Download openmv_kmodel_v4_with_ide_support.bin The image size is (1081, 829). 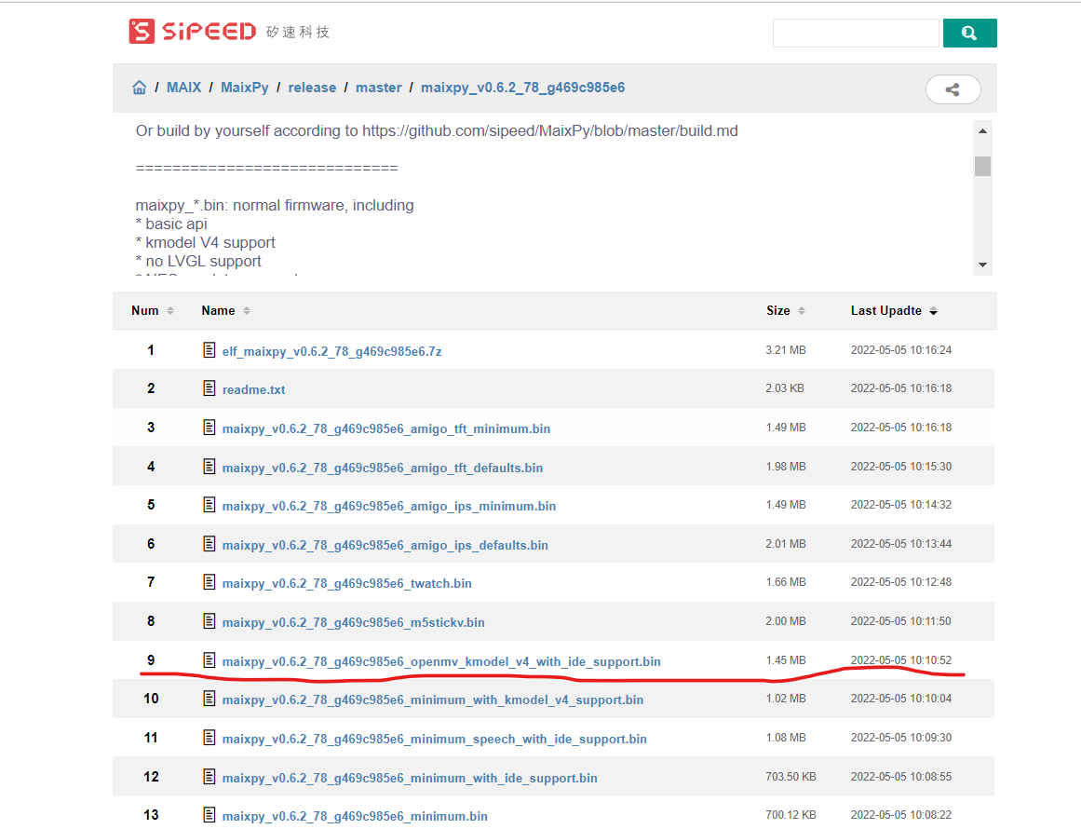point(441,662)
